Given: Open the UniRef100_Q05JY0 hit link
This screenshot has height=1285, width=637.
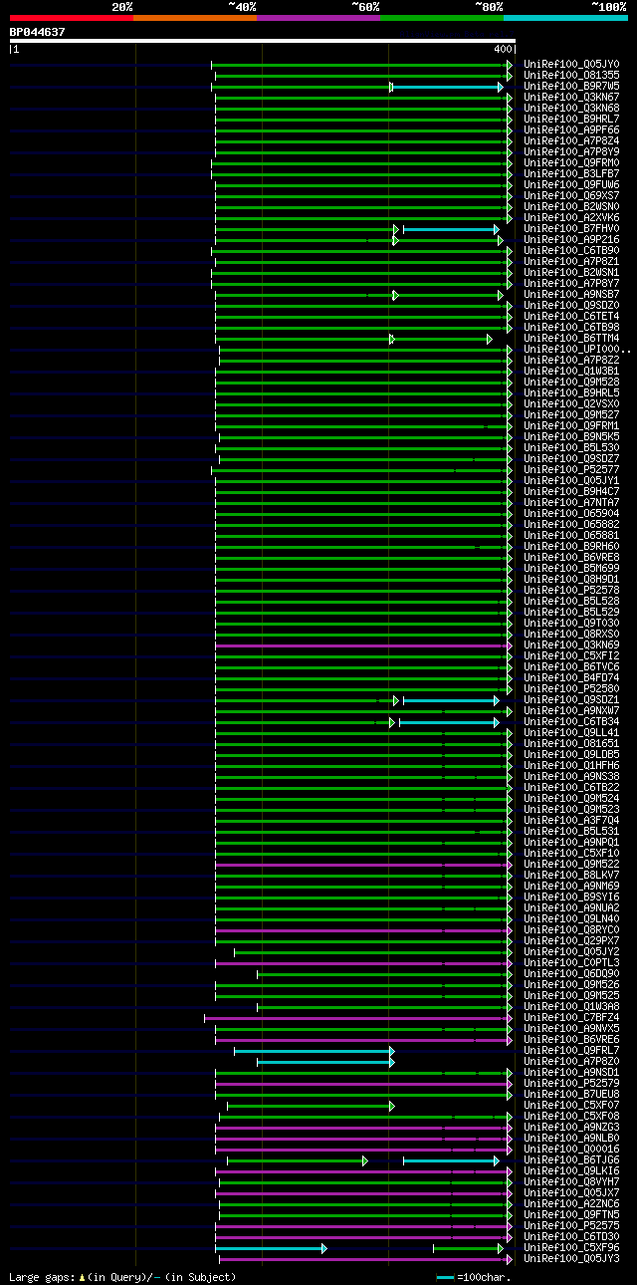Looking at the screenshot, I should point(571,64).
